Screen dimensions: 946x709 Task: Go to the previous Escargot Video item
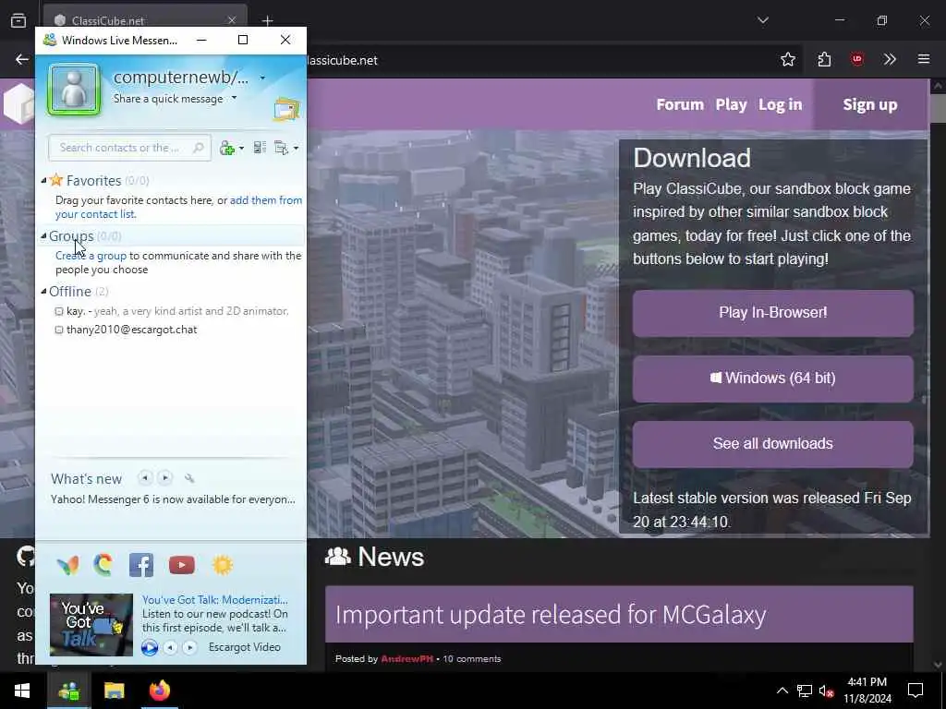[171, 647]
